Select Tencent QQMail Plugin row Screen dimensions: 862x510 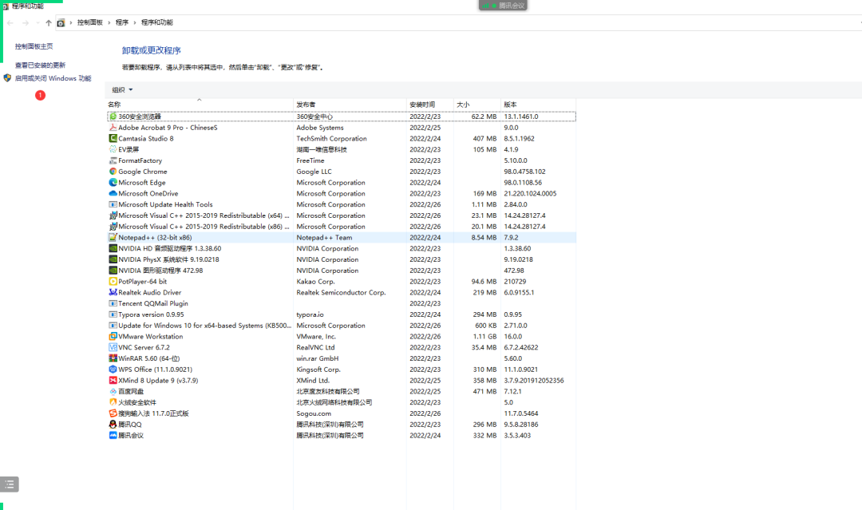(342, 303)
